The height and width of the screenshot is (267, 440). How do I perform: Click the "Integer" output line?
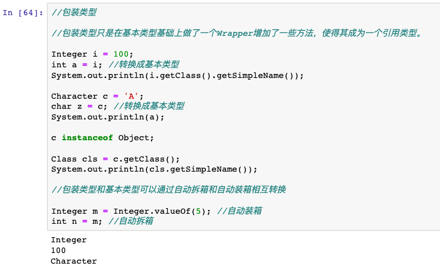point(68,240)
